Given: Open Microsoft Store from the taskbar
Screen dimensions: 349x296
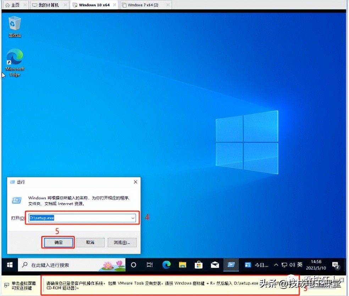Looking at the screenshot, I should pyautogui.click(x=199, y=265).
